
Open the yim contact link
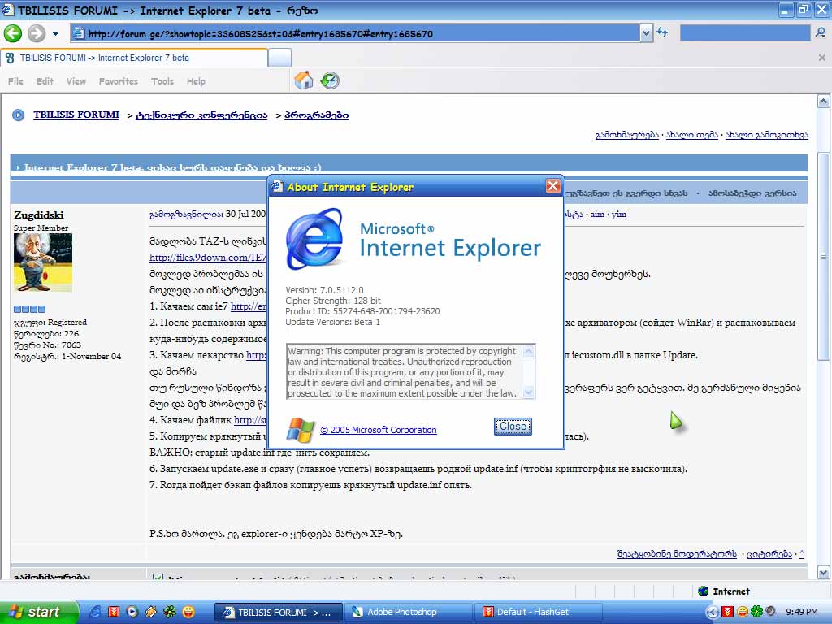618,214
